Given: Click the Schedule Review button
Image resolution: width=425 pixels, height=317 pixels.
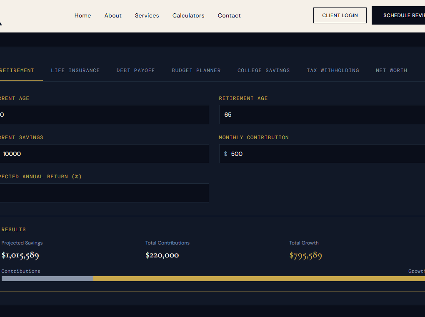Looking at the screenshot, I should [x=398, y=15].
